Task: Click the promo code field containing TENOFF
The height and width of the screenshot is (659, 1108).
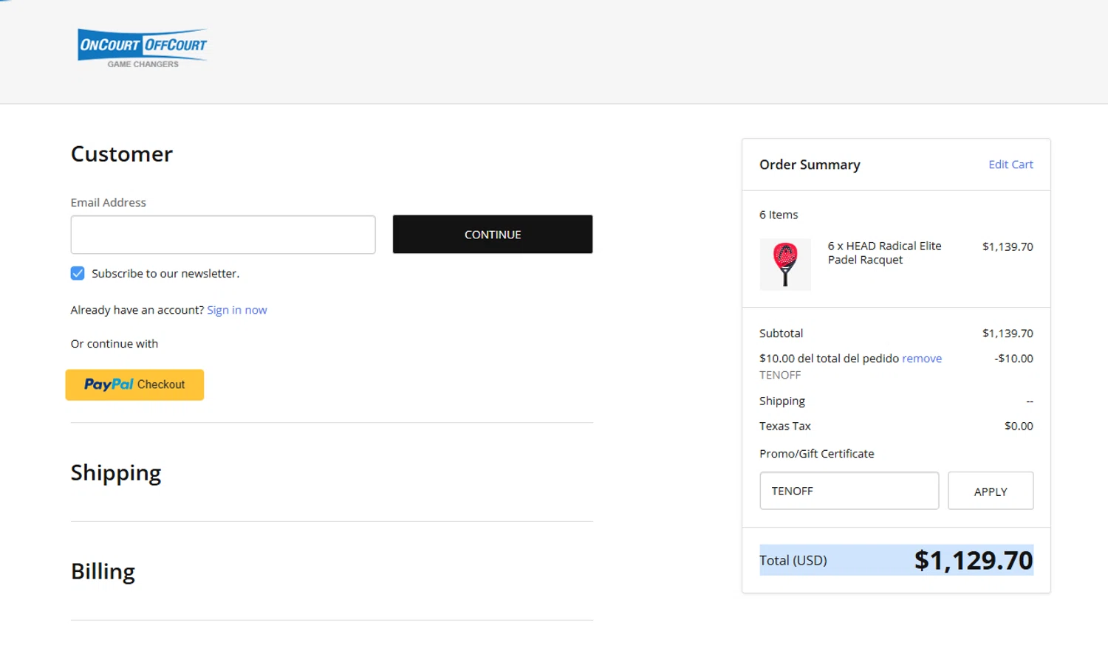Action: click(x=849, y=491)
